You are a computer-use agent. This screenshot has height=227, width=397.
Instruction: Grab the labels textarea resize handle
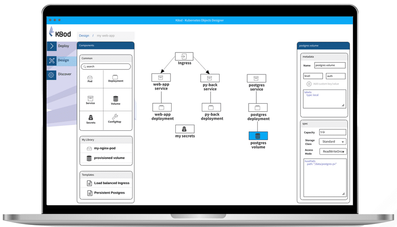(x=343, y=105)
